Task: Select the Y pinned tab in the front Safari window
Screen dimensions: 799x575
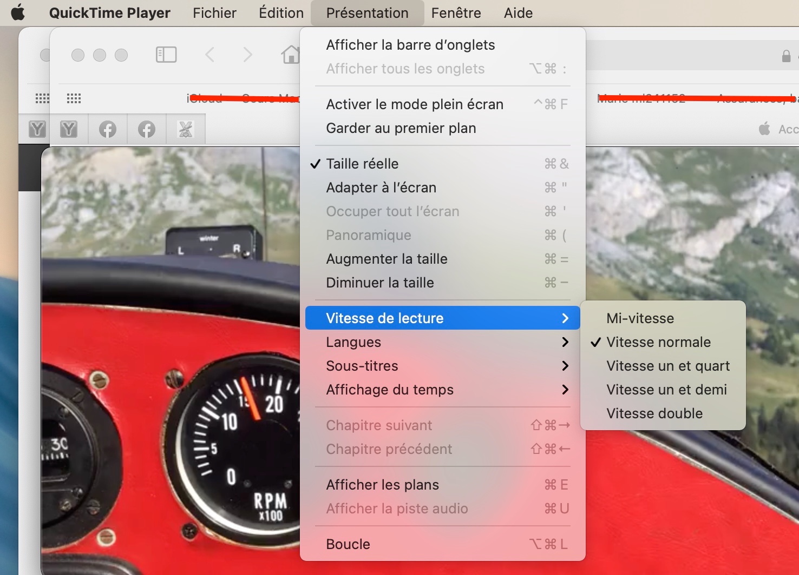Action: coord(69,129)
